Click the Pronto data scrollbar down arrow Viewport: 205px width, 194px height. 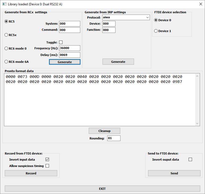198,124
